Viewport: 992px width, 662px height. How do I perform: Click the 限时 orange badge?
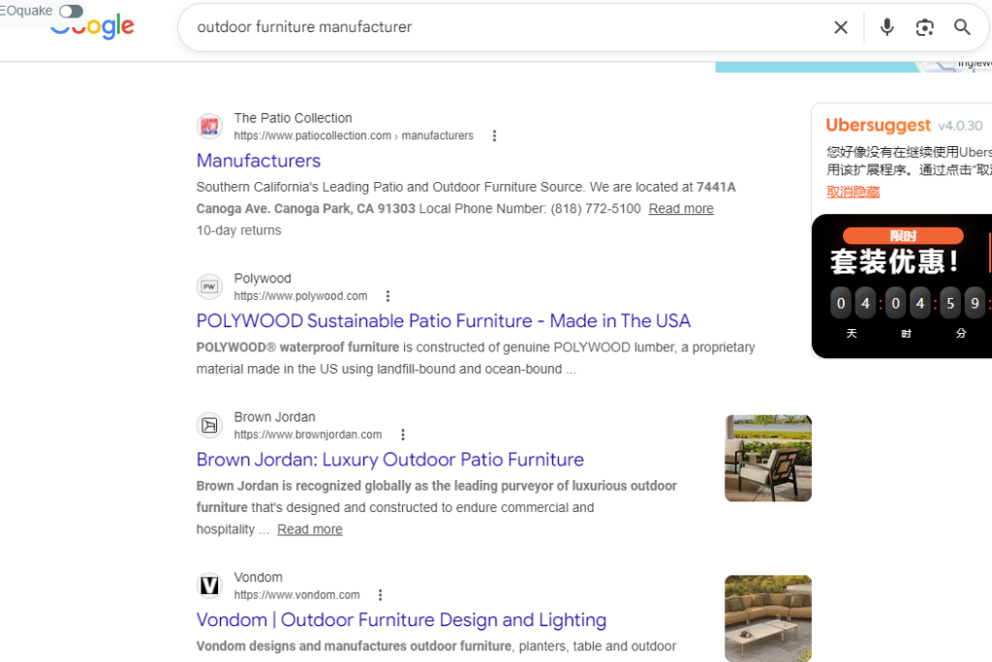[903, 236]
